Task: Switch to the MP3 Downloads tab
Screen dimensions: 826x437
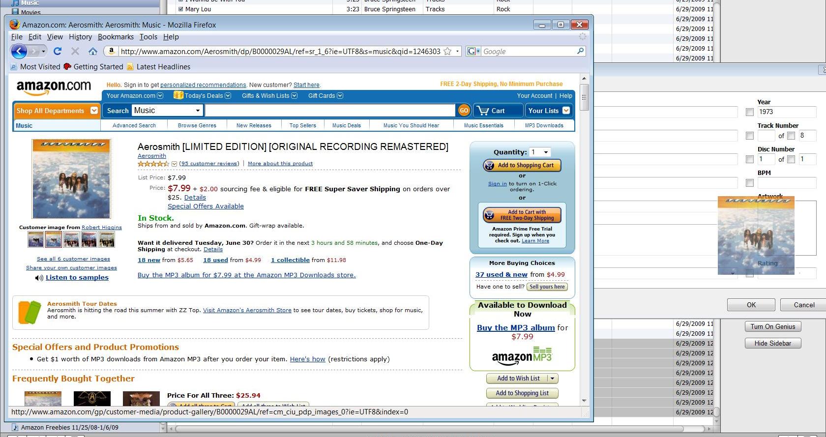Action: point(544,125)
